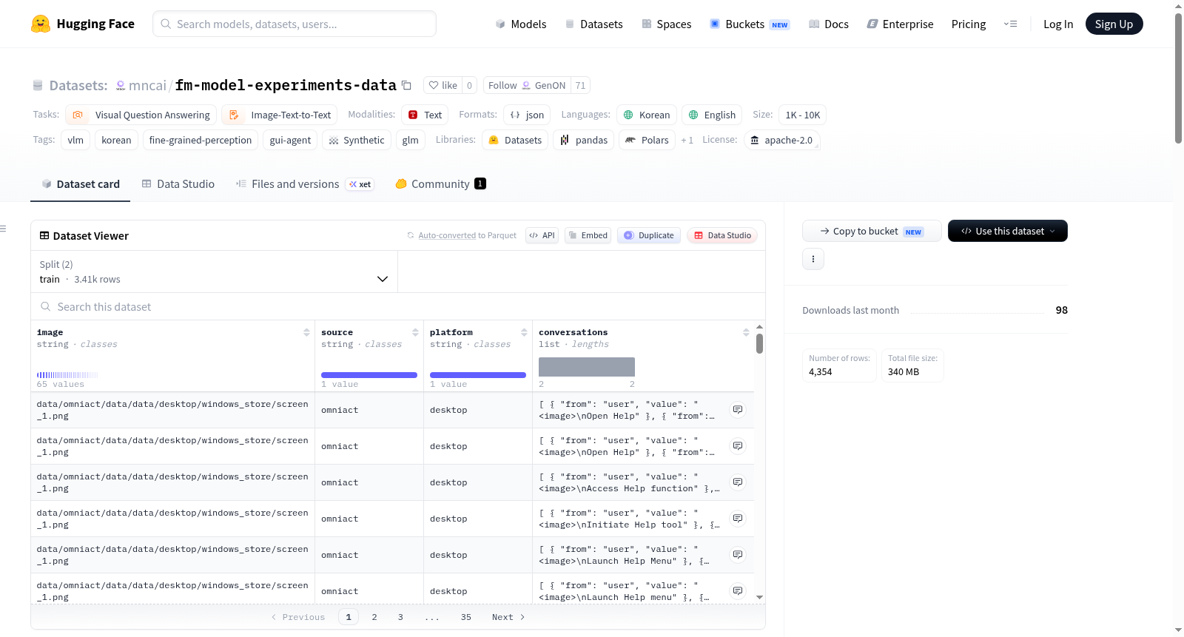Open Enterprise in the navigation

pyautogui.click(x=900, y=24)
